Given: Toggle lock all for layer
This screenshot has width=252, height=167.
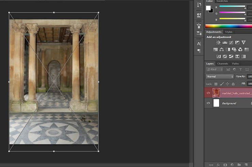Looking at the screenshot, I should pos(233,84).
